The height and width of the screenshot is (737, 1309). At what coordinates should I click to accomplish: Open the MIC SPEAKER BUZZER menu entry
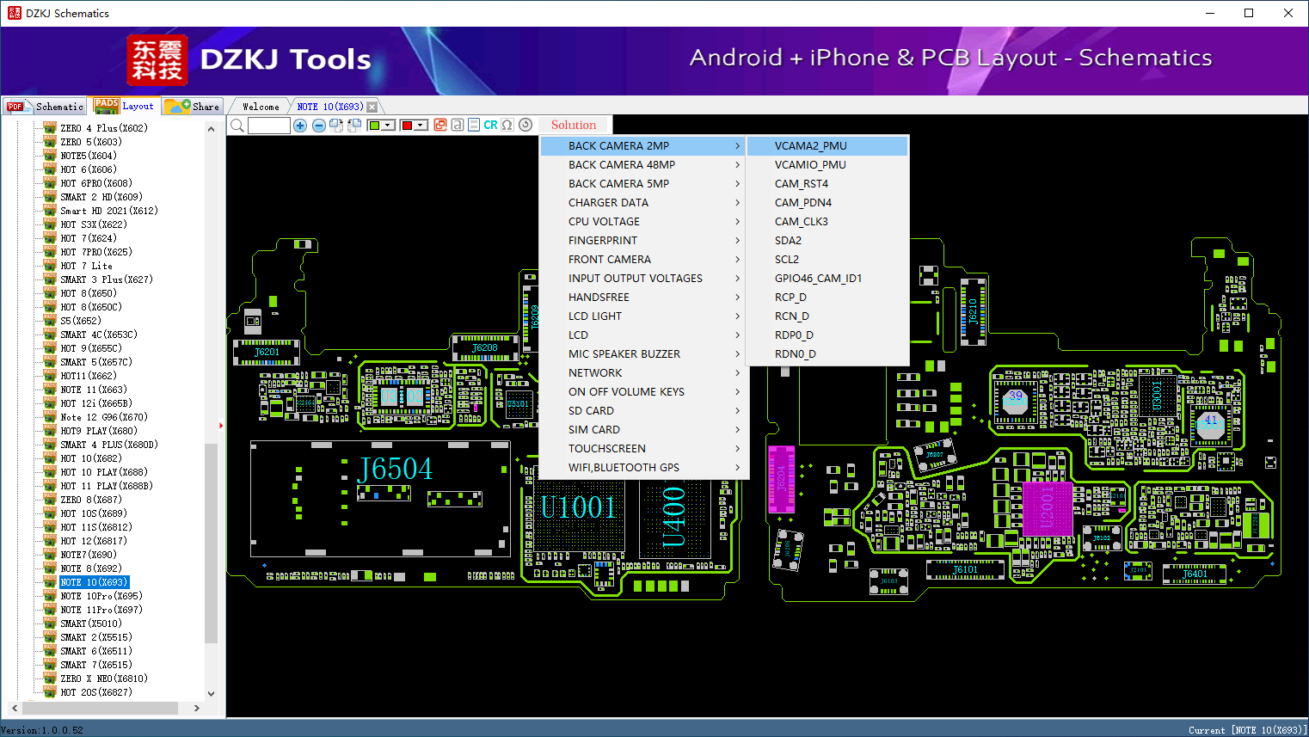tap(644, 354)
